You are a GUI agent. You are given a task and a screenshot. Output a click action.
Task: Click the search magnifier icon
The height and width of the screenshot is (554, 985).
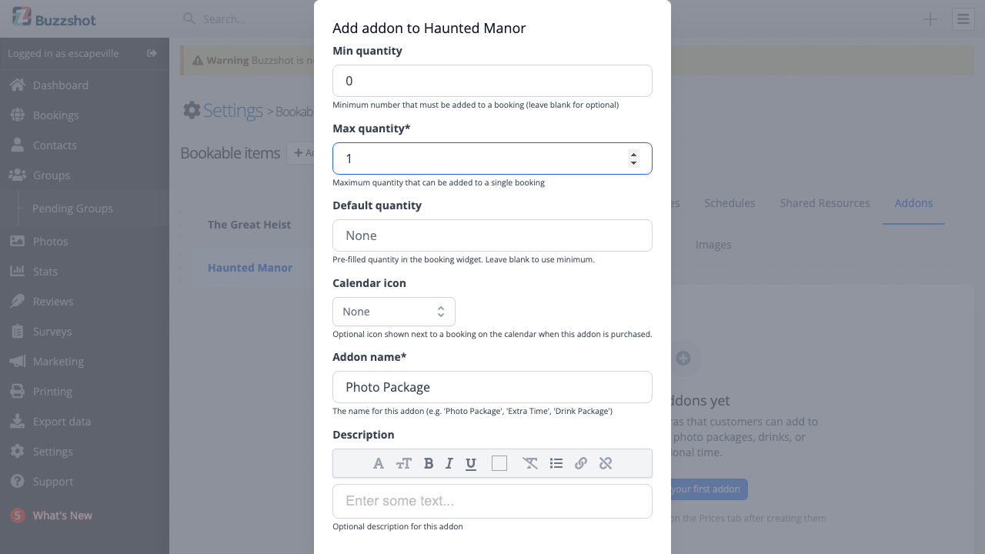pos(189,18)
